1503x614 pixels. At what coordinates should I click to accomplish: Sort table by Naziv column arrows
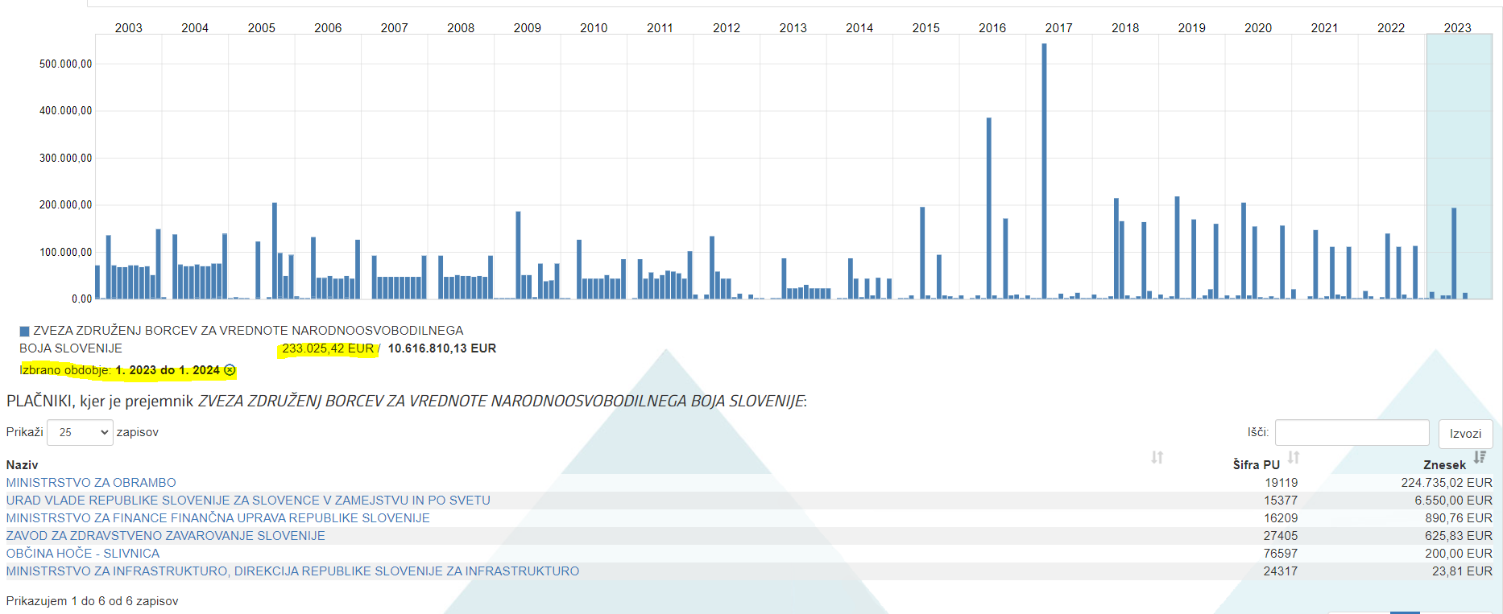coord(1157,457)
